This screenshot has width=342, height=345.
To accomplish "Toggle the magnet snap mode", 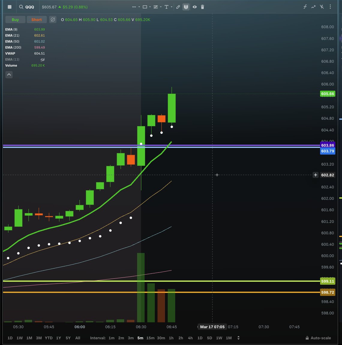I will click(186, 7).
